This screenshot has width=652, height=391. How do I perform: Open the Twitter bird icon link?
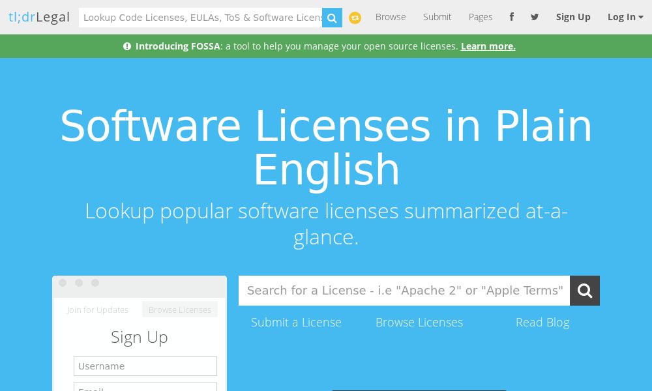pyautogui.click(x=535, y=17)
